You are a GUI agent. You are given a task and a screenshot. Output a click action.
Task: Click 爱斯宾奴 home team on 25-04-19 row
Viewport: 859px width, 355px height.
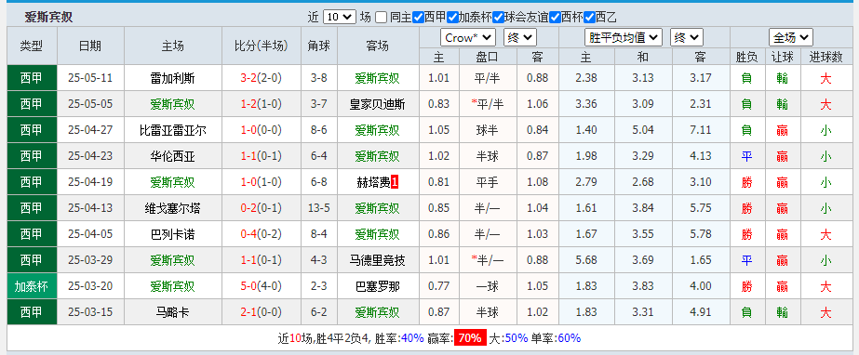(172, 182)
